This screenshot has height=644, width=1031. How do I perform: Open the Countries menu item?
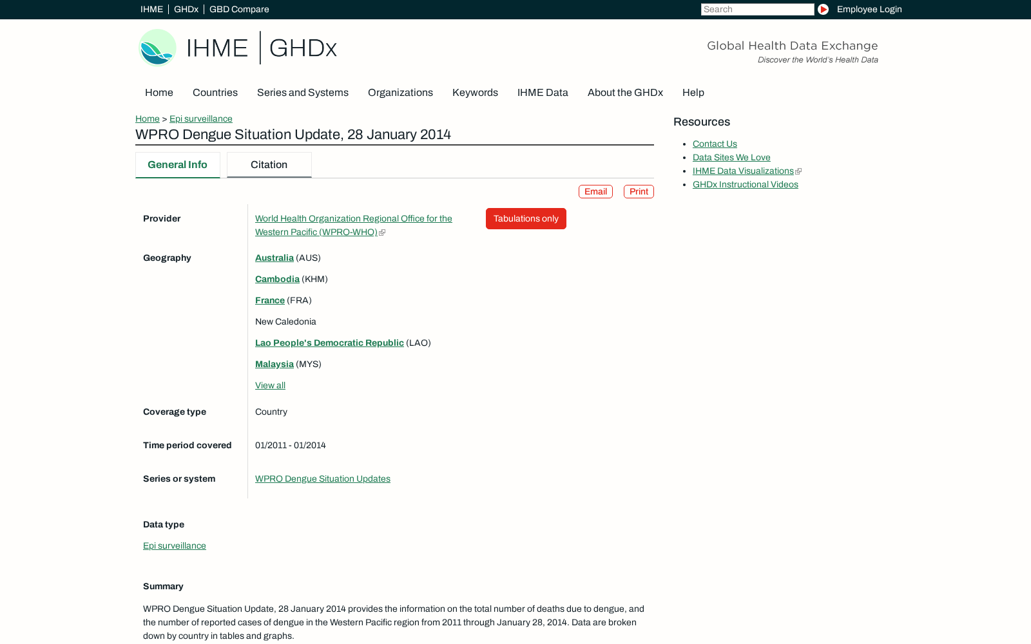click(215, 93)
